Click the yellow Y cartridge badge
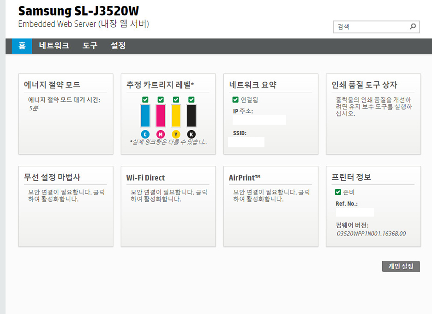432x314 pixels. coord(176,134)
